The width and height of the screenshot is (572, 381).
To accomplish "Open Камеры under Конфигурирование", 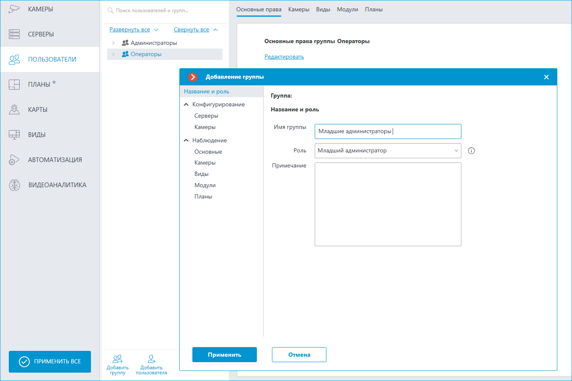I will [205, 127].
